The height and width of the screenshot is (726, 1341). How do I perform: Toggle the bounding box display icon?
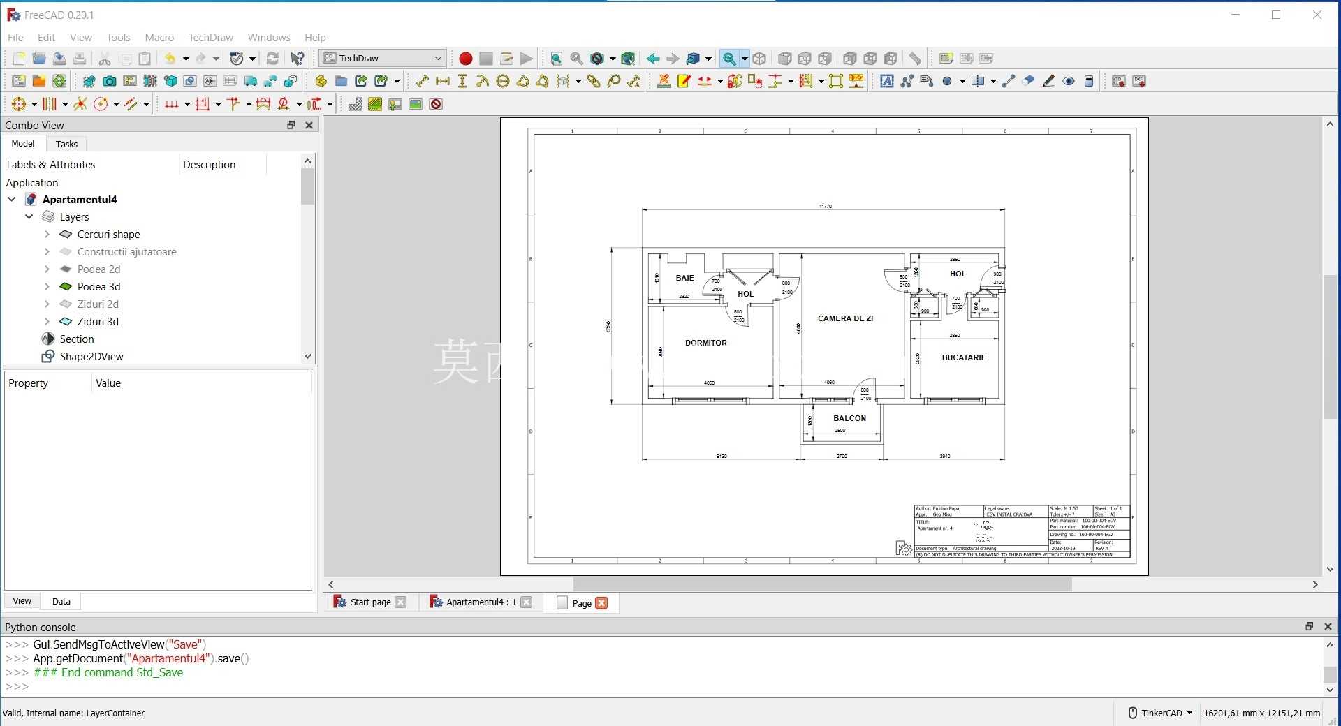[x=628, y=59]
